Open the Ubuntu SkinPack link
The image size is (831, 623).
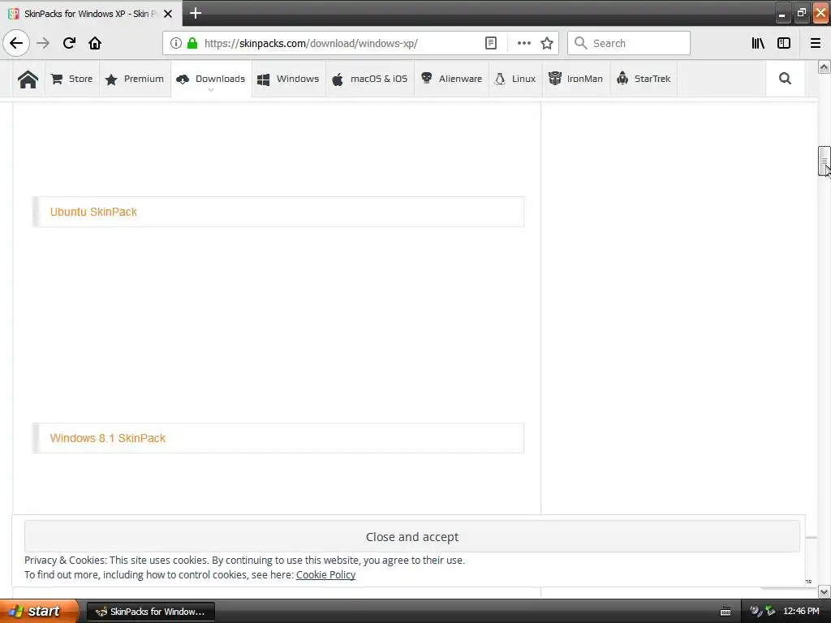pyautogui.click(x=93, y=212)
